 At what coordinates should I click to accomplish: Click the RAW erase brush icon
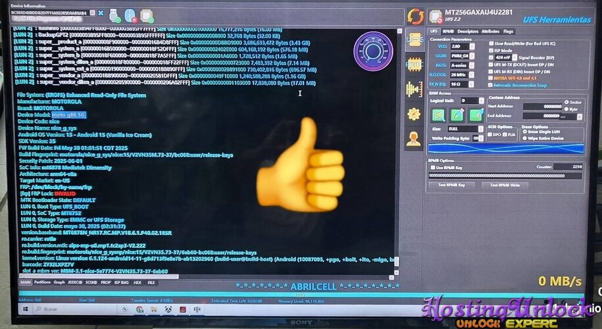(x=476, y=114)
